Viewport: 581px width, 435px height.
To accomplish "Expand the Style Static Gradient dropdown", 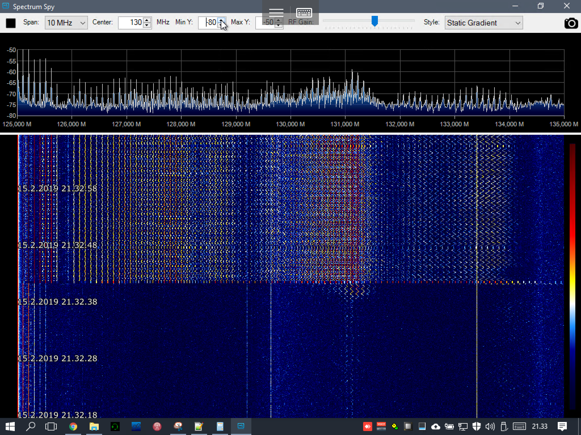I will coord(483,23).
